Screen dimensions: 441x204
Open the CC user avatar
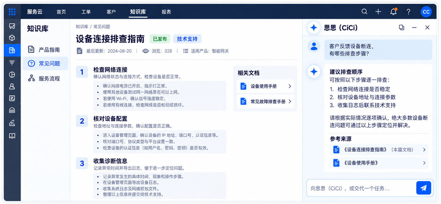tap(426, 12)
